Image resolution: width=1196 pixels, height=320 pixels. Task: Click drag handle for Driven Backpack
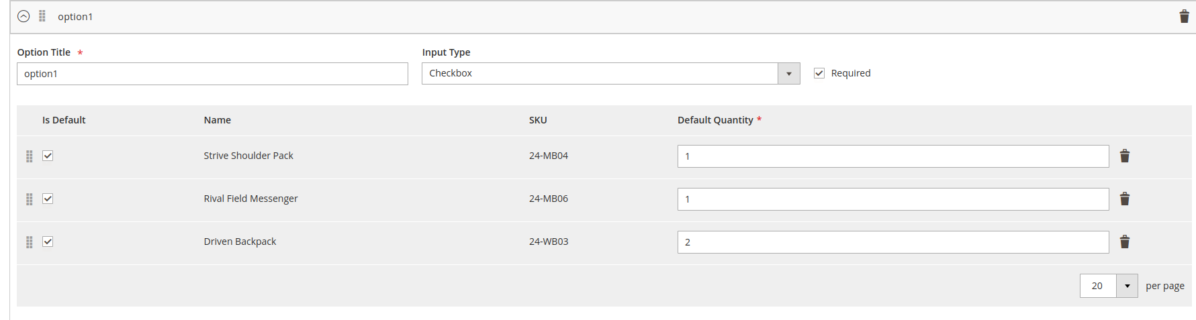(x=30, y=242)
